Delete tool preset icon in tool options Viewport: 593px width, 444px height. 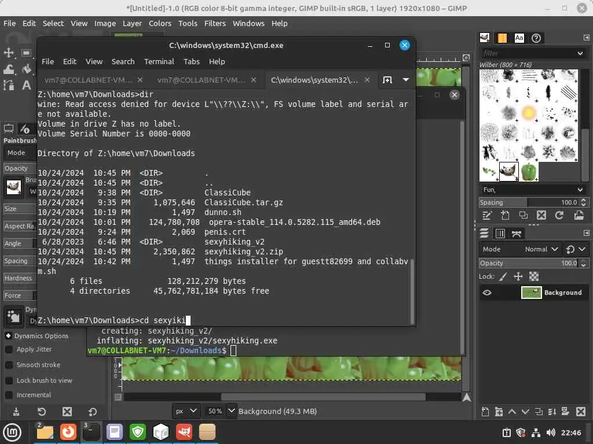[x=67, y=412]
